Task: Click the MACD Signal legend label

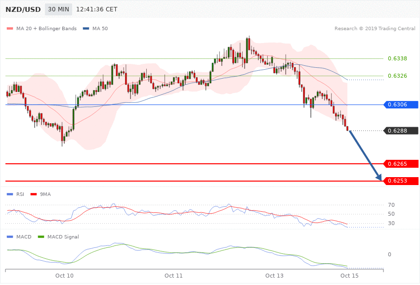Action: click(63, 237)
